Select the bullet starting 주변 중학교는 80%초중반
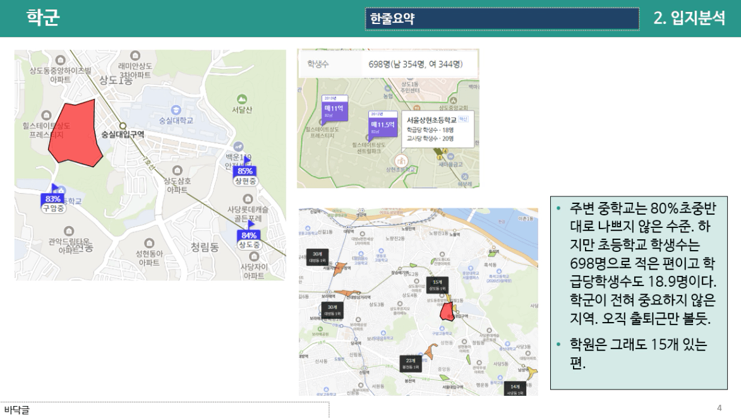This screenshot has width=741, height=418. coord(642,263)
